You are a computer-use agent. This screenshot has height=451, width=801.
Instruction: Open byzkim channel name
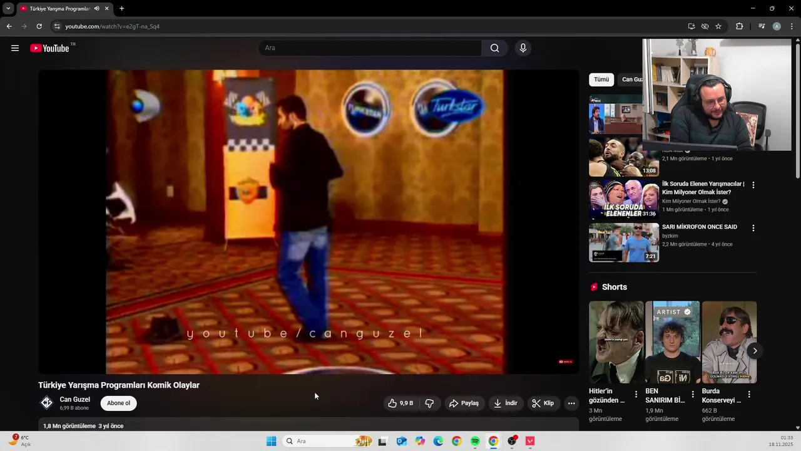[x=670, y=236]
